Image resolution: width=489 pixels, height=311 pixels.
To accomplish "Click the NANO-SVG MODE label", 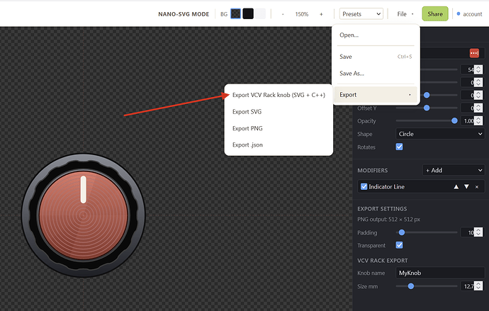I will [184, 14].
